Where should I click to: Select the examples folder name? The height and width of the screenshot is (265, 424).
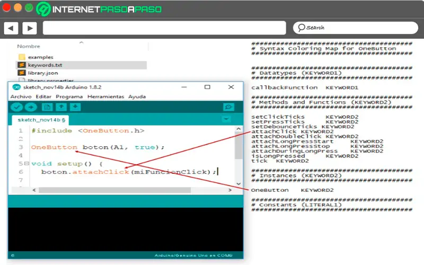[41, 57]
